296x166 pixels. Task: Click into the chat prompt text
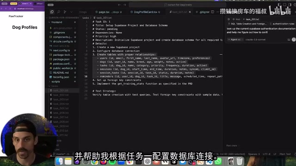(260, 30)
